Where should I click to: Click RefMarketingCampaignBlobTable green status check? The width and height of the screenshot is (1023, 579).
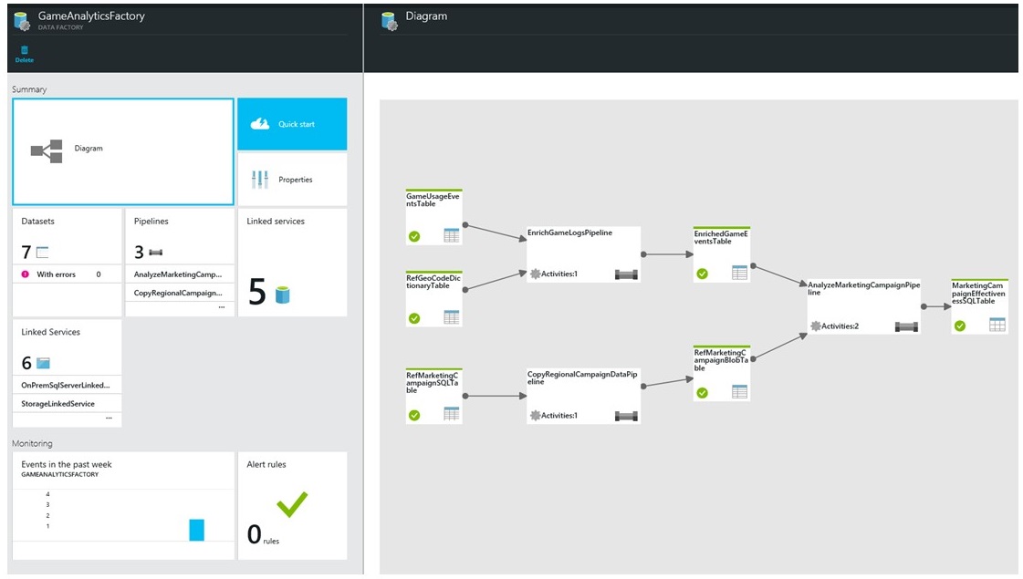(702, 392)
